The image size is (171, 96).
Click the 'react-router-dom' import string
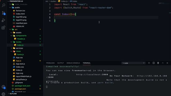[100, 8]
